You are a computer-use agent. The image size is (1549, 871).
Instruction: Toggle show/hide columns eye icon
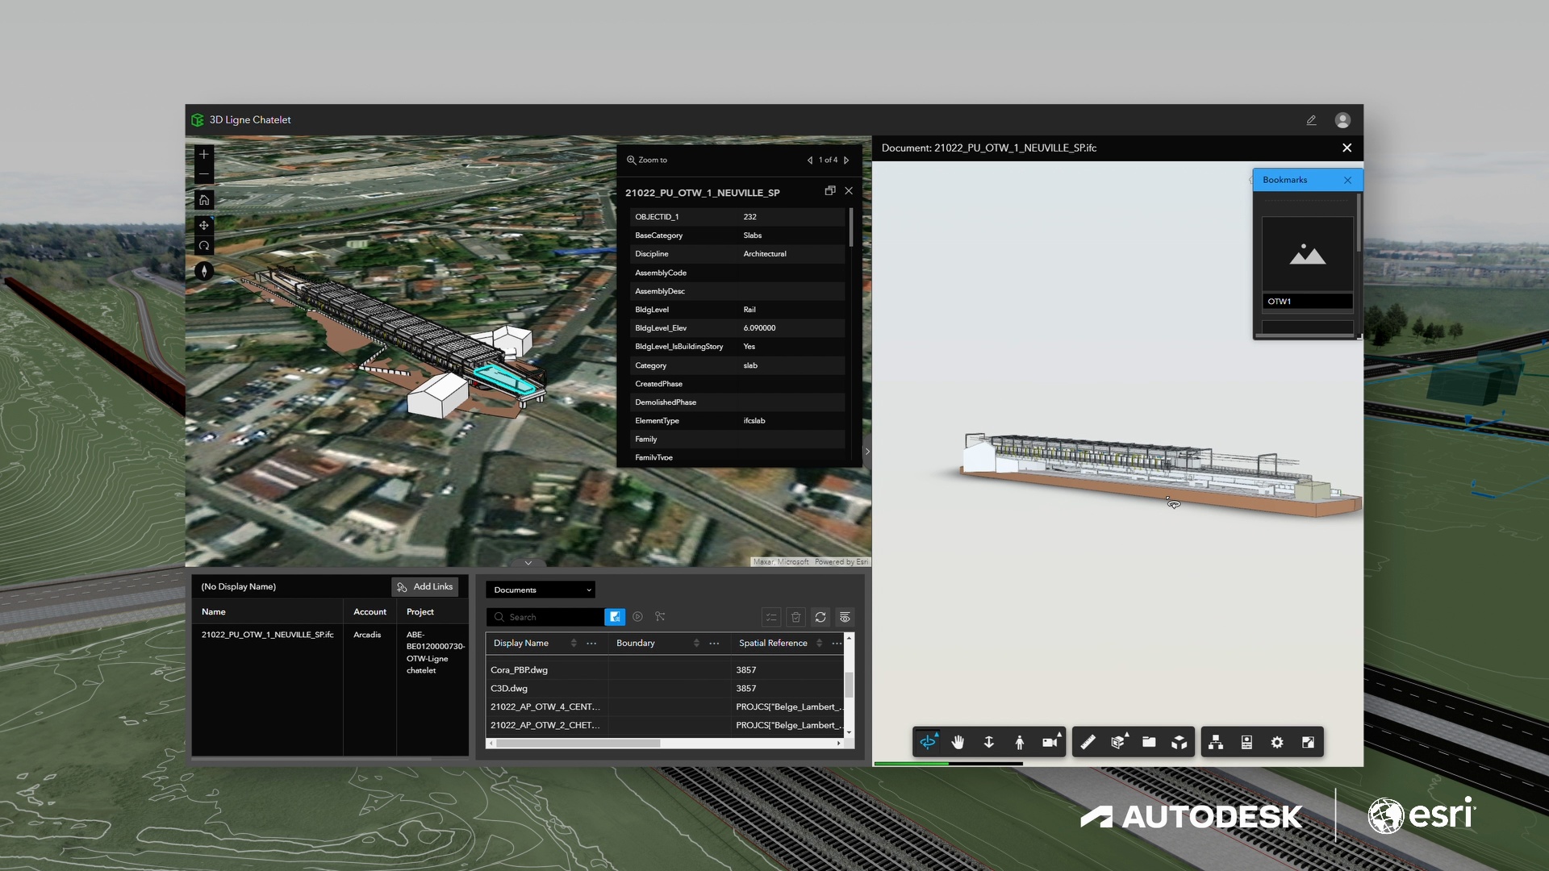(845, 617)
